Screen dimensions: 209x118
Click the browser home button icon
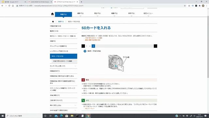(13, 6)
